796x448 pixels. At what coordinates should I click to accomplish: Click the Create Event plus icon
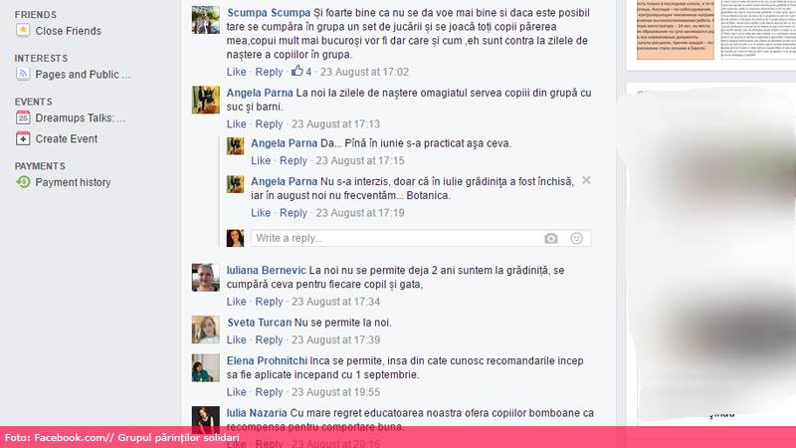tap(23, 138)
